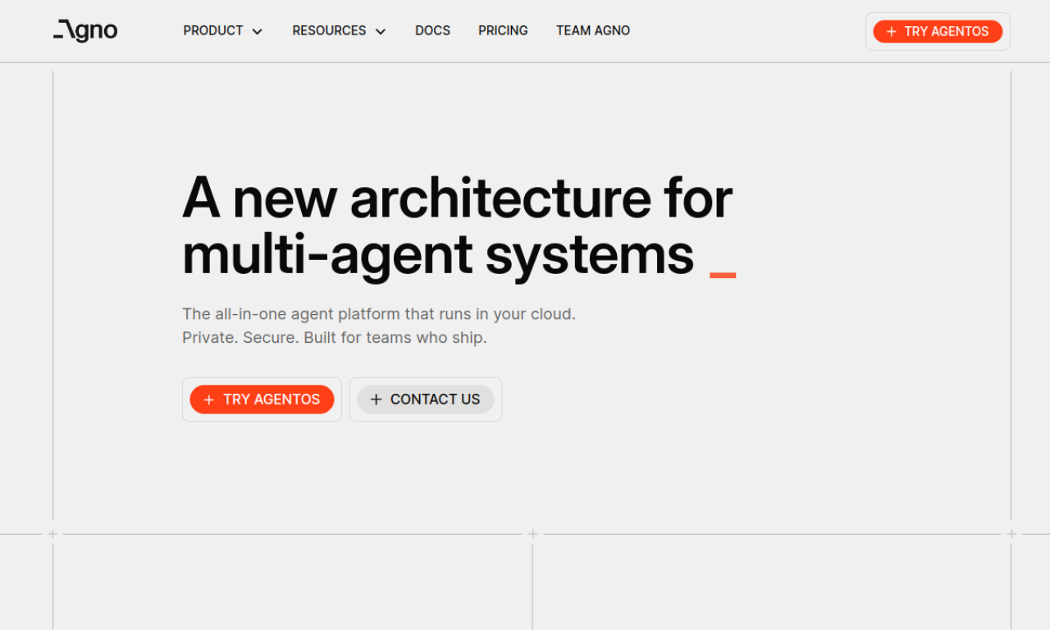Click the crosshair marker on the left edge
Image resolution: width=1050 pixels, height=630 pixels.
[x=52, y=533]
